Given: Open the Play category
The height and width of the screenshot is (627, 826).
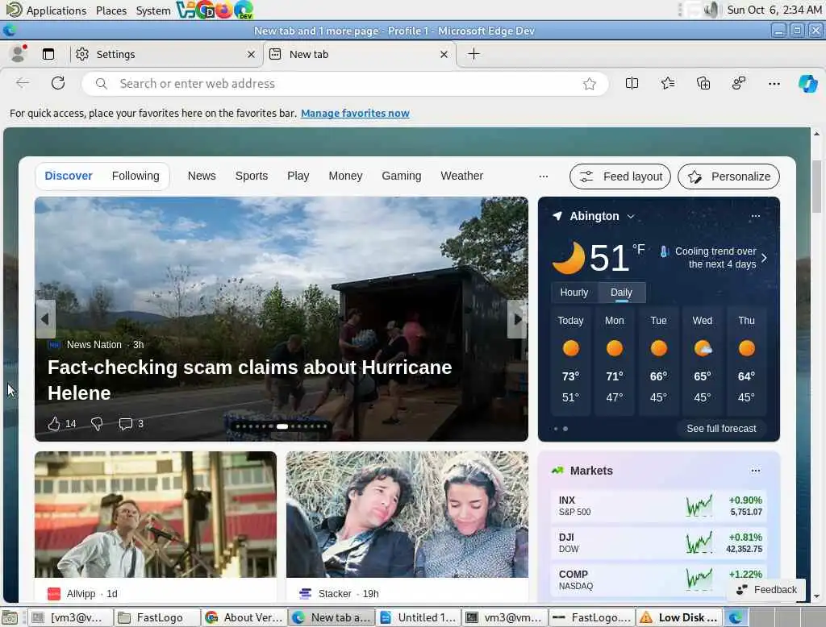Looking at the screenshot, I should [x=298, y=176].
